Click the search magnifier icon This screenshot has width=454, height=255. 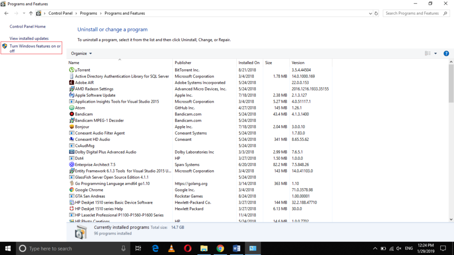[x=445, y=13]
